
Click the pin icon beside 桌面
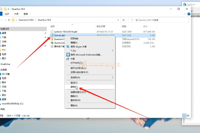pyautogui.click(x=45, y=33)
